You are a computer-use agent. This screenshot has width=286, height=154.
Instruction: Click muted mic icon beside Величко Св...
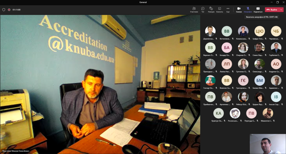233,88
